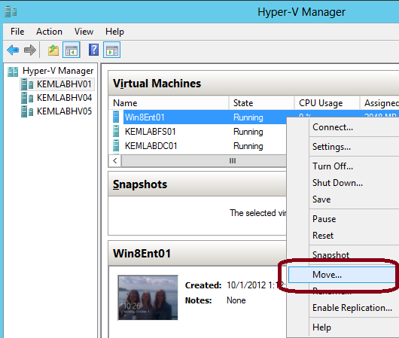Click the KEMLABDC01 virtual machine icon
This screenshot has width=399, height=338.
coord(116,145)
